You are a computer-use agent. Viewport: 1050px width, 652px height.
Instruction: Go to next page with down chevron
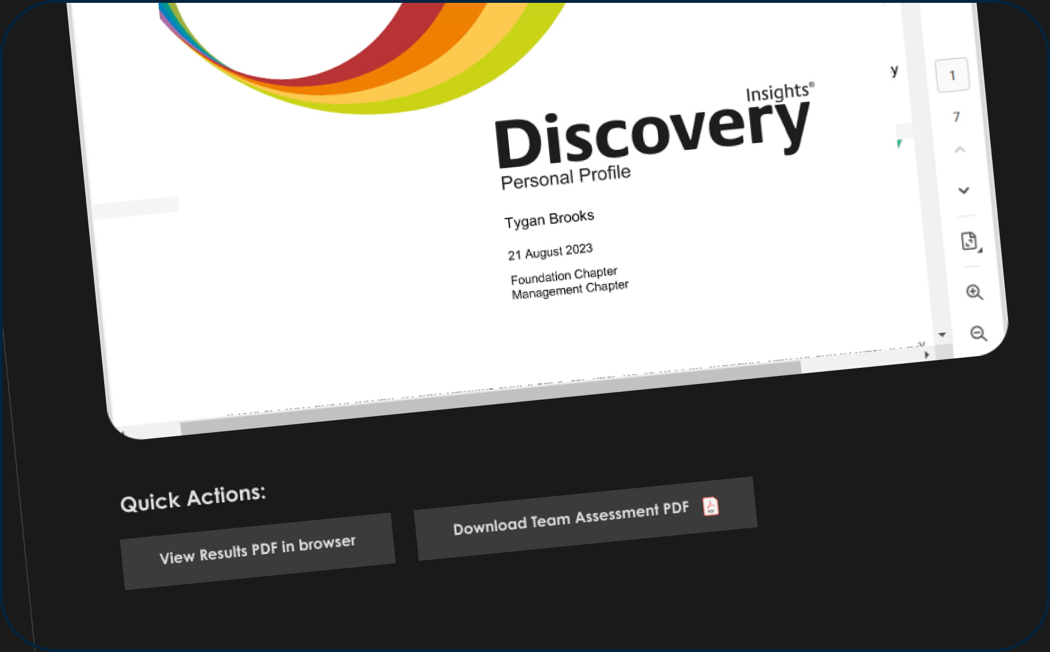tap(963, 190)
